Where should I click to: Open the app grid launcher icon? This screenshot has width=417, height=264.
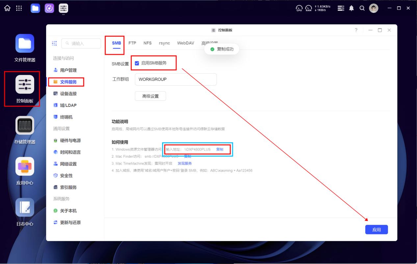pyautogui.click(x=19, y=8)
